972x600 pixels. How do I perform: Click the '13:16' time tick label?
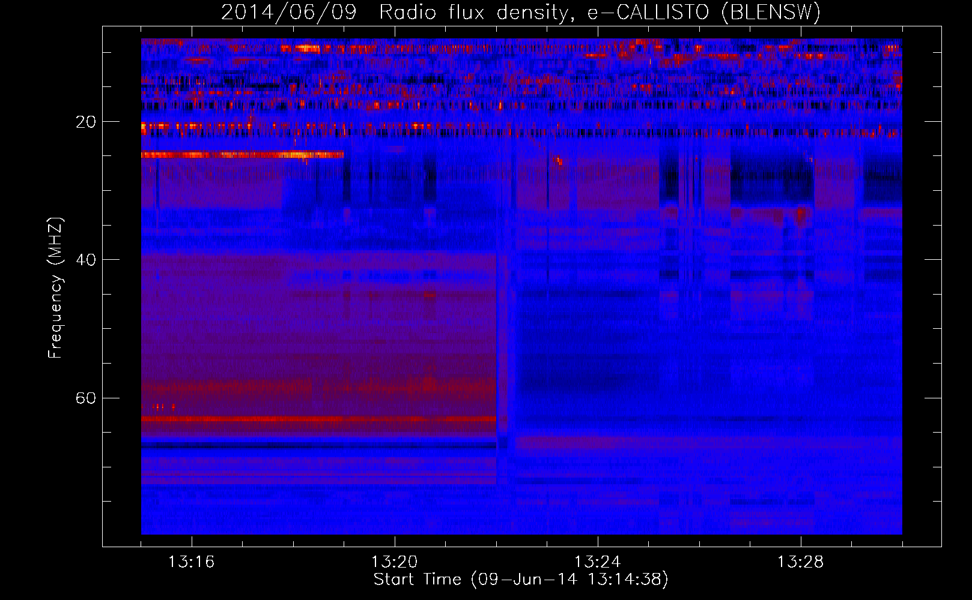[191, 562]
